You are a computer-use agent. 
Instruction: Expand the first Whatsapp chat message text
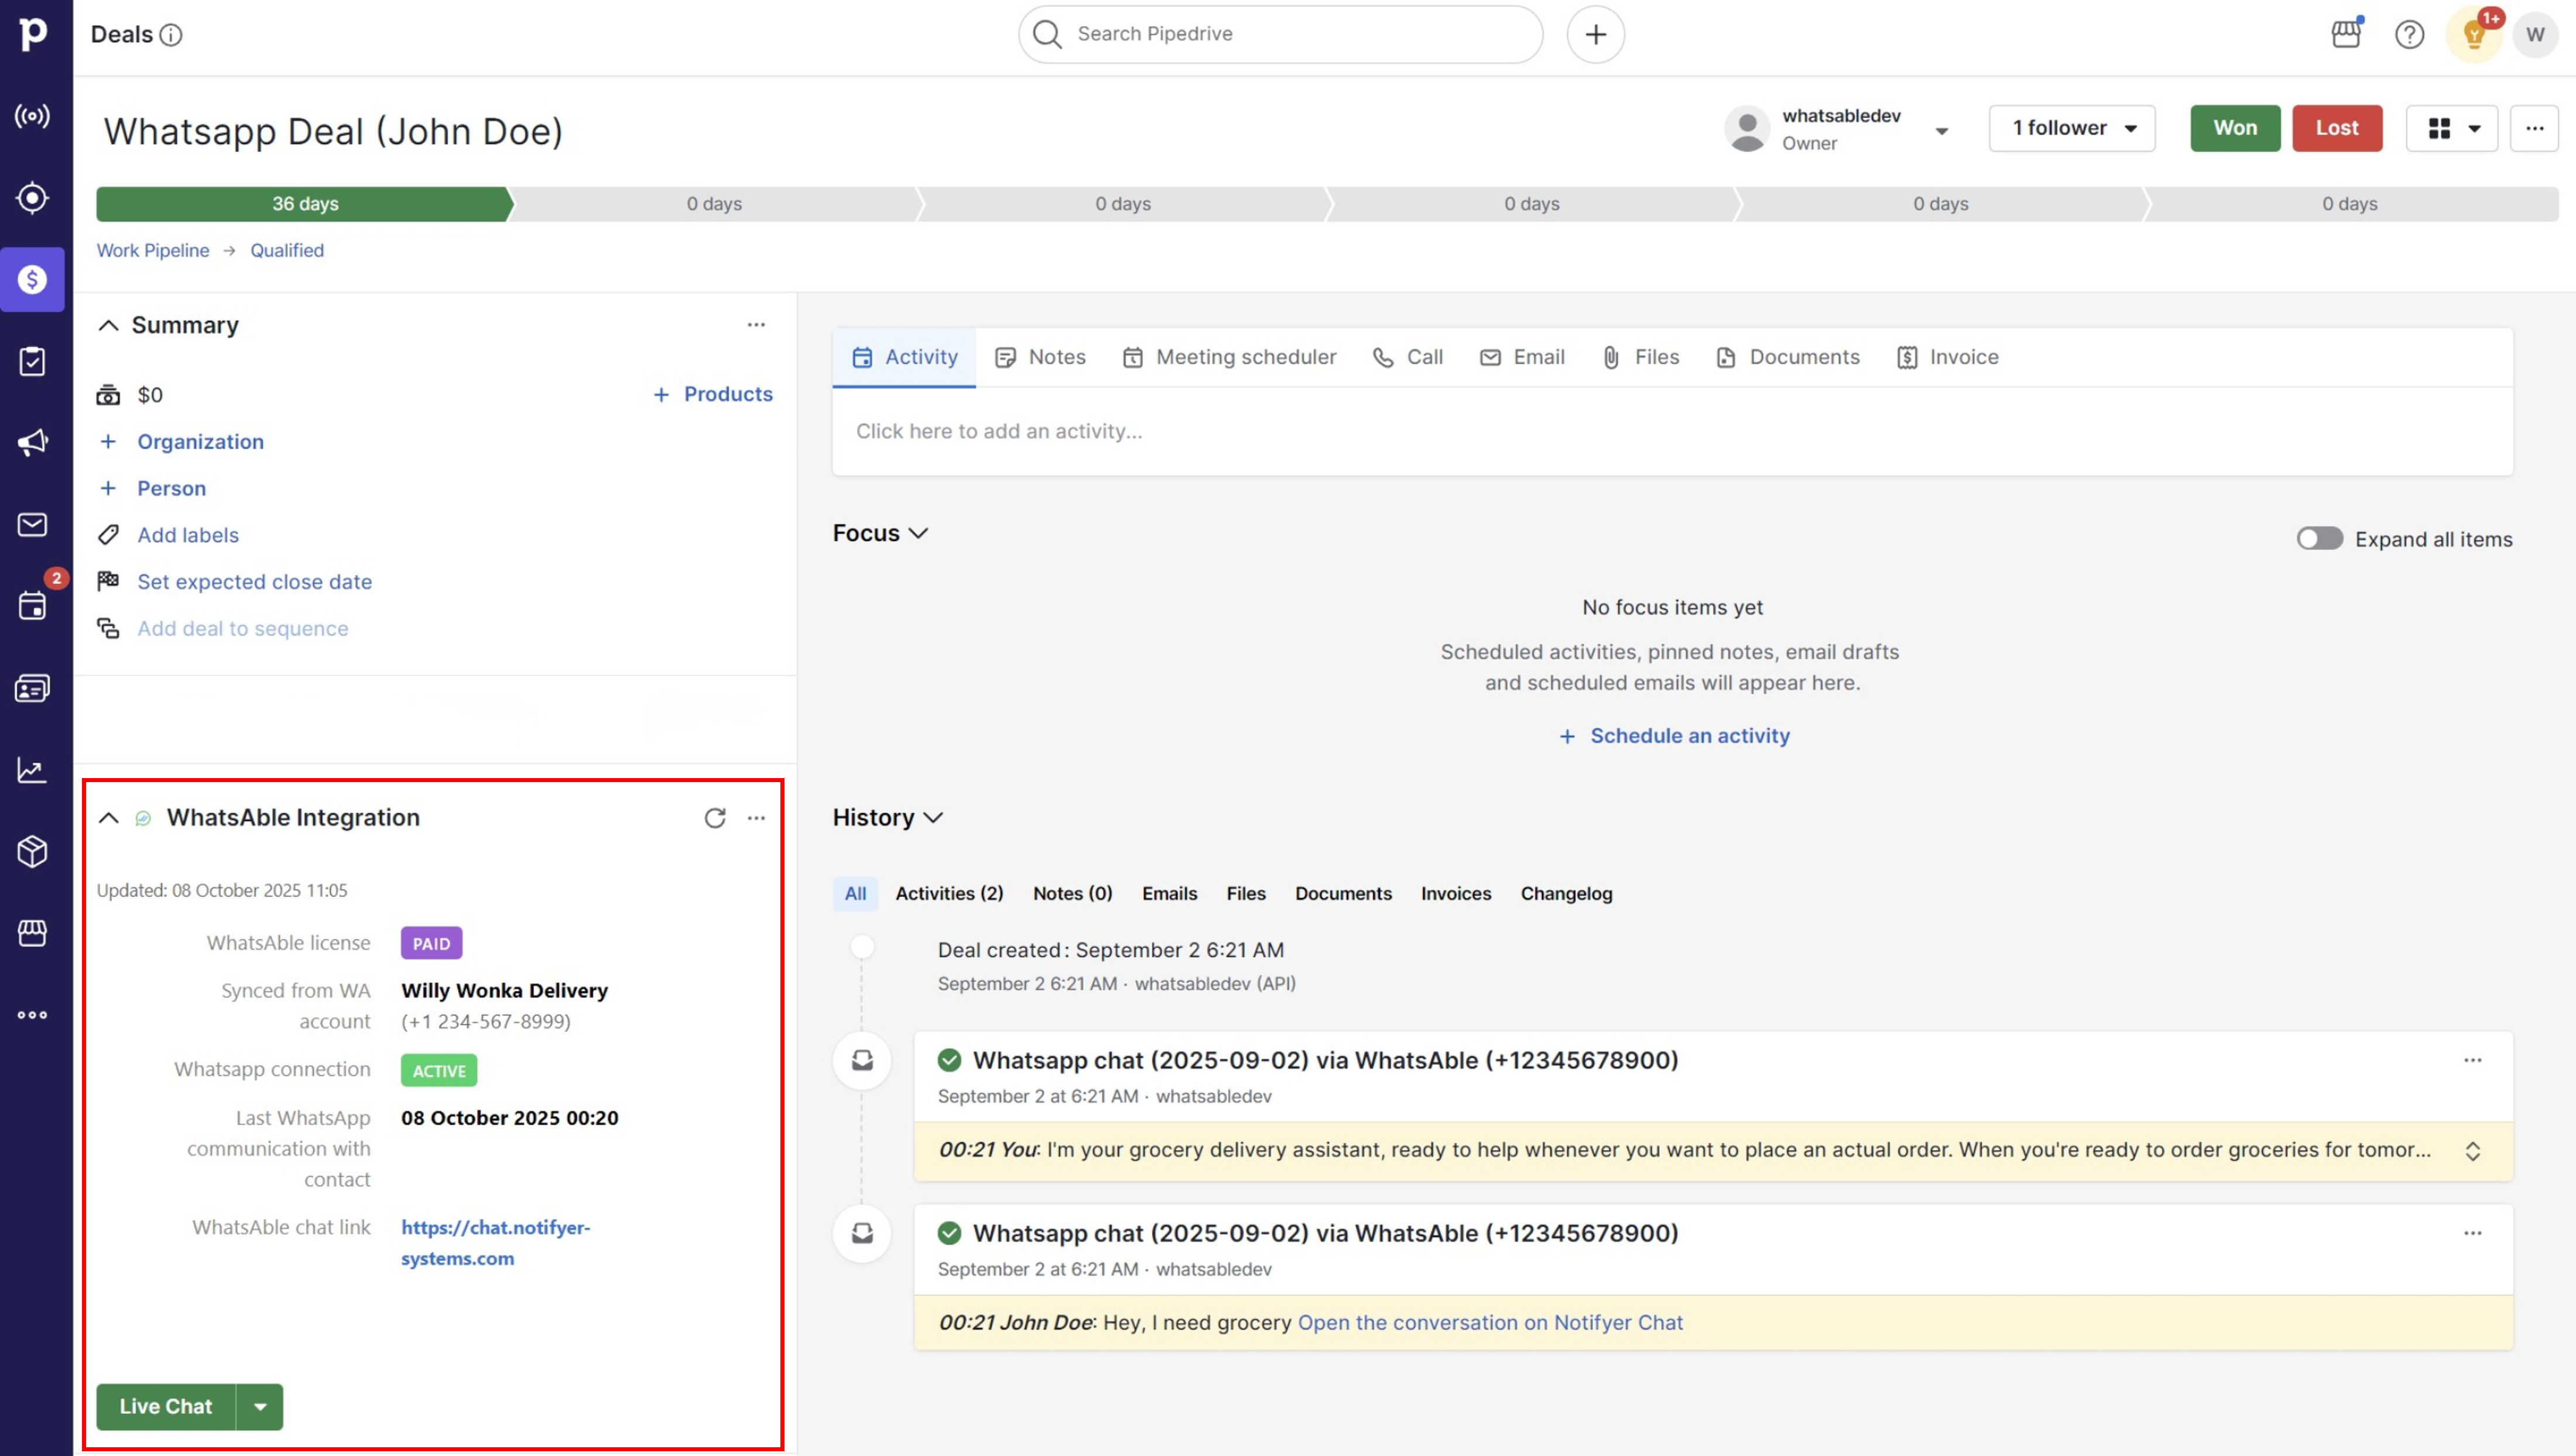click(2472, 1151)
